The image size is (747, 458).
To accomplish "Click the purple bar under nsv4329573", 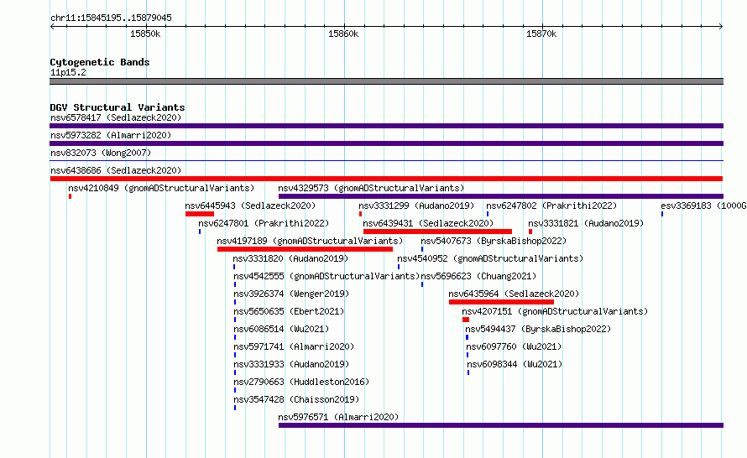I will pos(501,196).
